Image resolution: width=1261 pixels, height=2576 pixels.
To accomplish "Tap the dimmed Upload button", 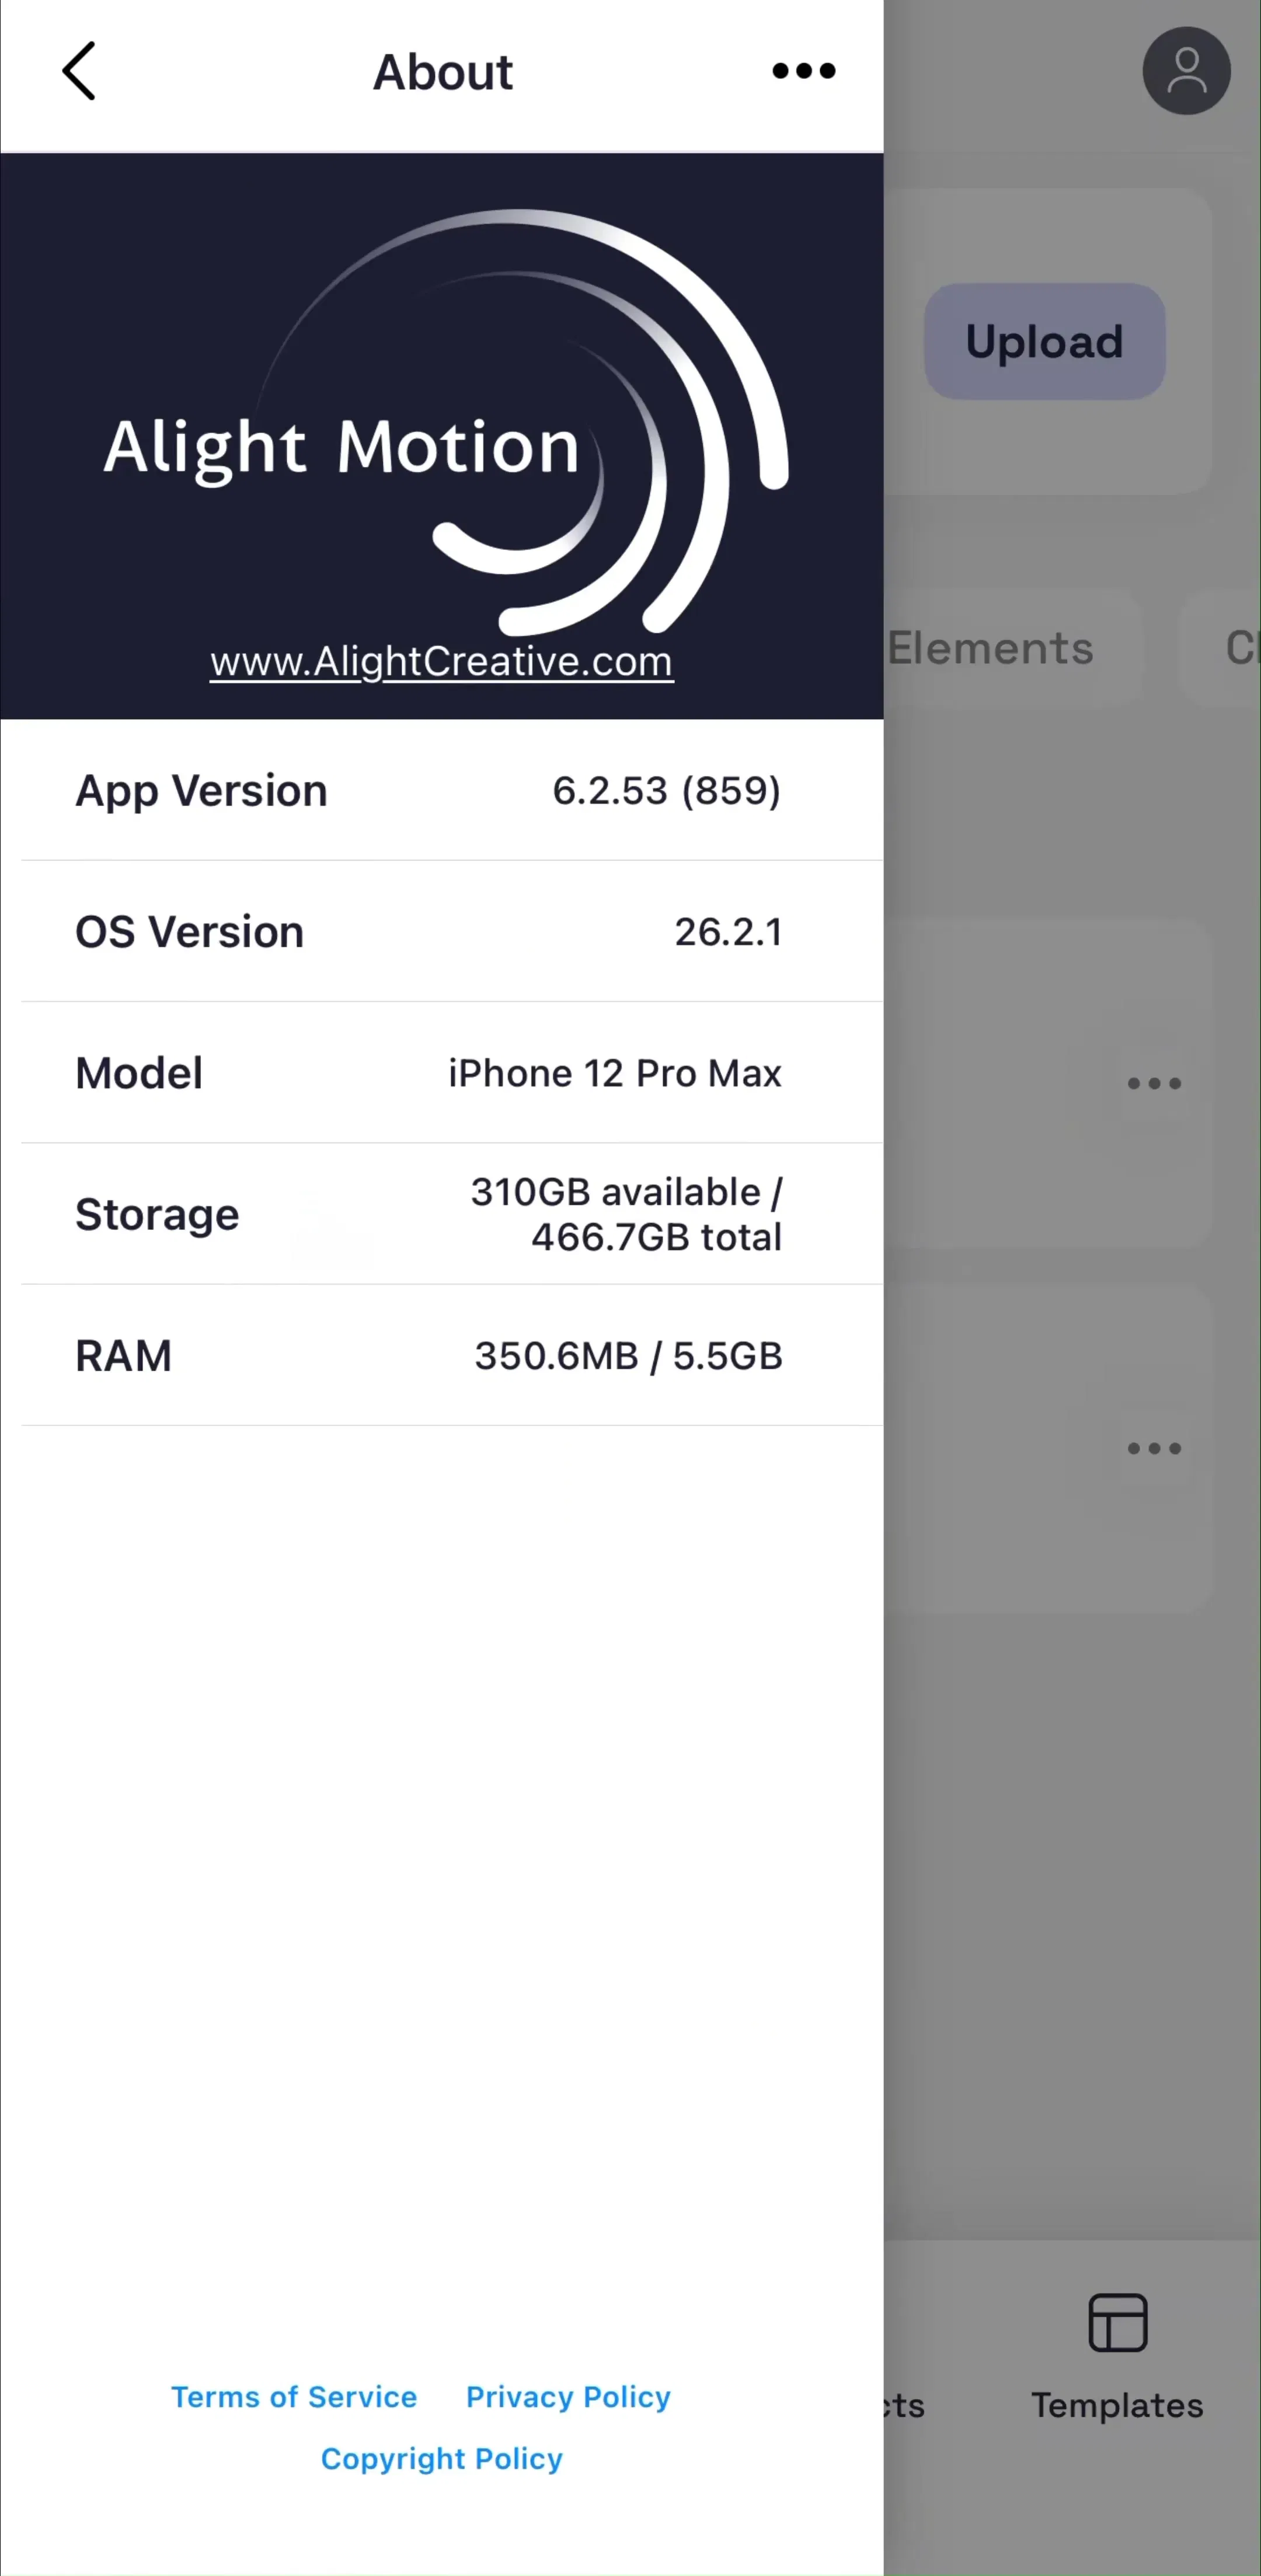I will tap(1044, 342).
